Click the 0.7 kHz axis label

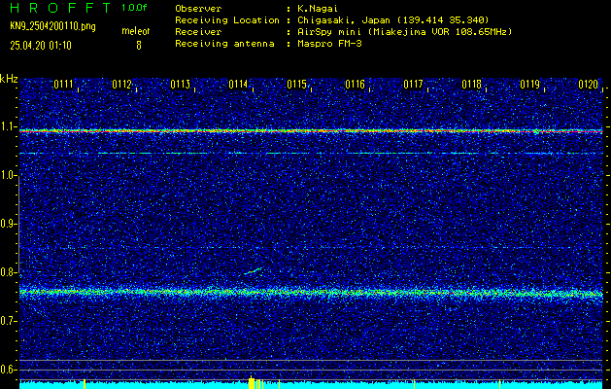(x=8, y=321)
